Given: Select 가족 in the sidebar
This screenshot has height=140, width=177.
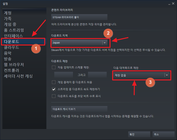Looking at the screenshot, I should pyautogui.click(x=8, y=19).
